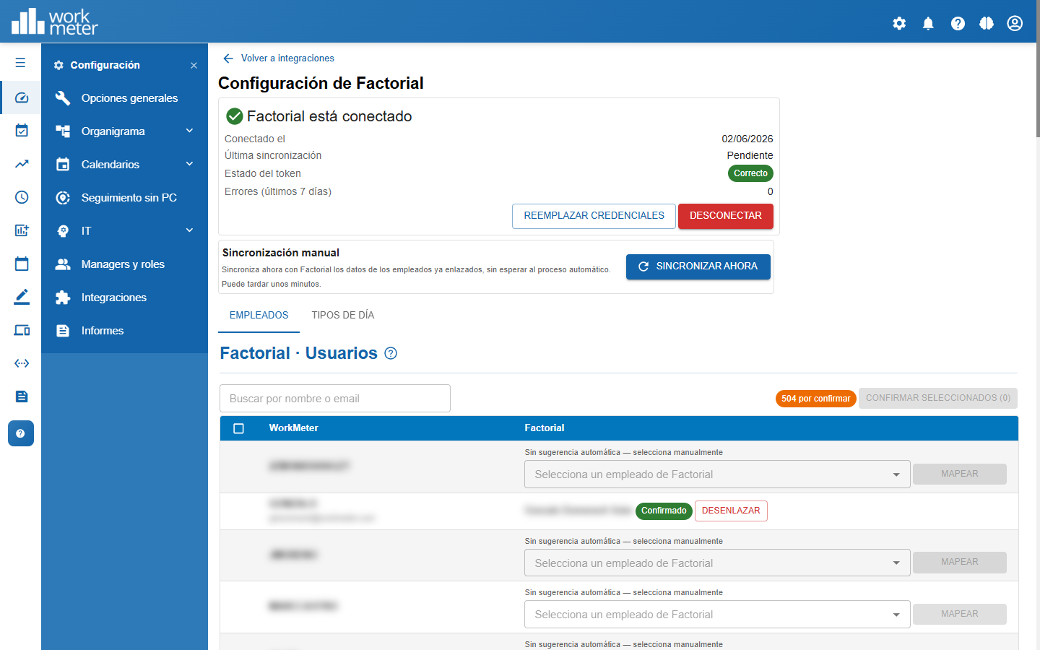Viewport: 1040px width, 650px height.
Task: Open the calendar check sidebar icon
Action: [22, 131]
